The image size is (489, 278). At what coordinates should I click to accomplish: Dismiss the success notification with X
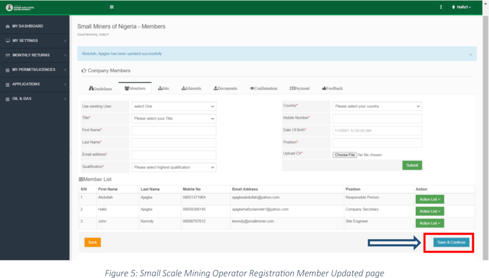coord(470,55)
